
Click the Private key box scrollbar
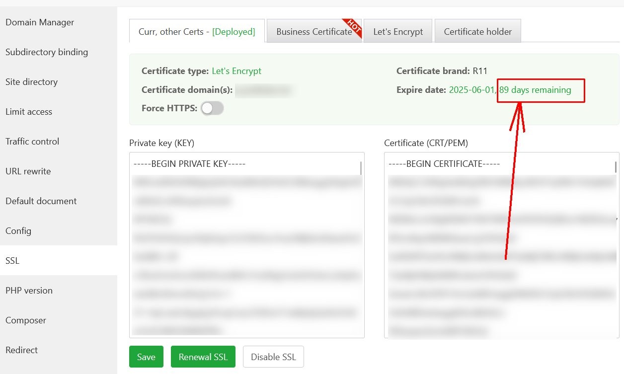click(x=361, y=168)
